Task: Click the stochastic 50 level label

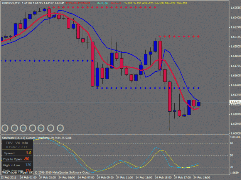Action: pos(231,155)
